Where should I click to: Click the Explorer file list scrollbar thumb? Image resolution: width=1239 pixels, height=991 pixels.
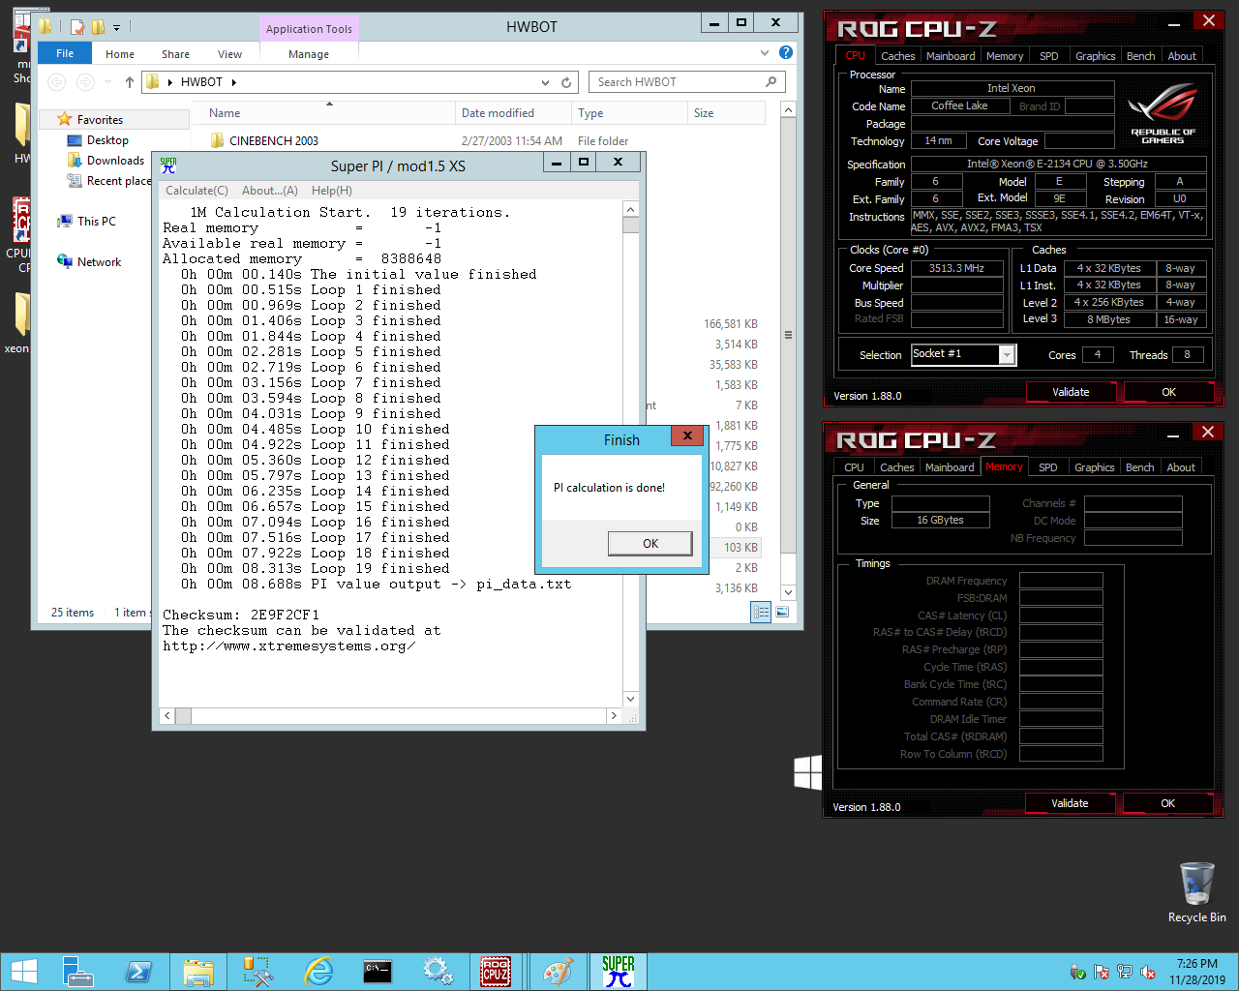click(x=788, y=336)
